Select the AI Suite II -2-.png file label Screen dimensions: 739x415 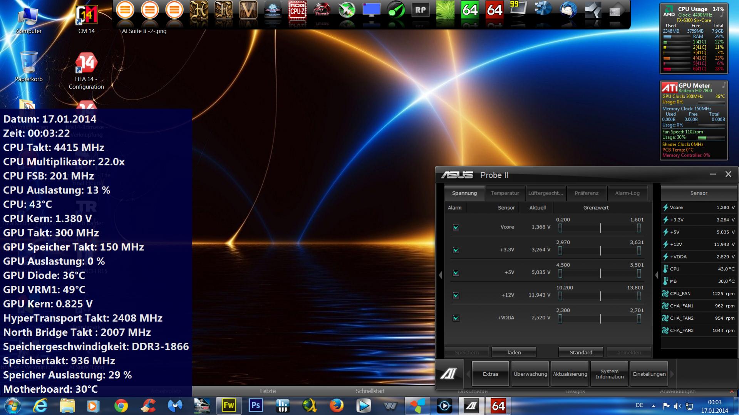pos(144,31)
